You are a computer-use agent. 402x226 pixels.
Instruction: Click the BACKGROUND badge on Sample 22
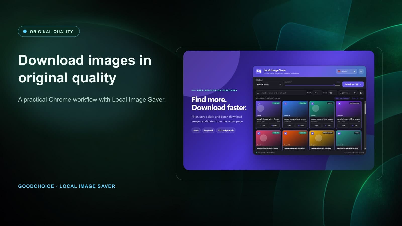[355, 103]
